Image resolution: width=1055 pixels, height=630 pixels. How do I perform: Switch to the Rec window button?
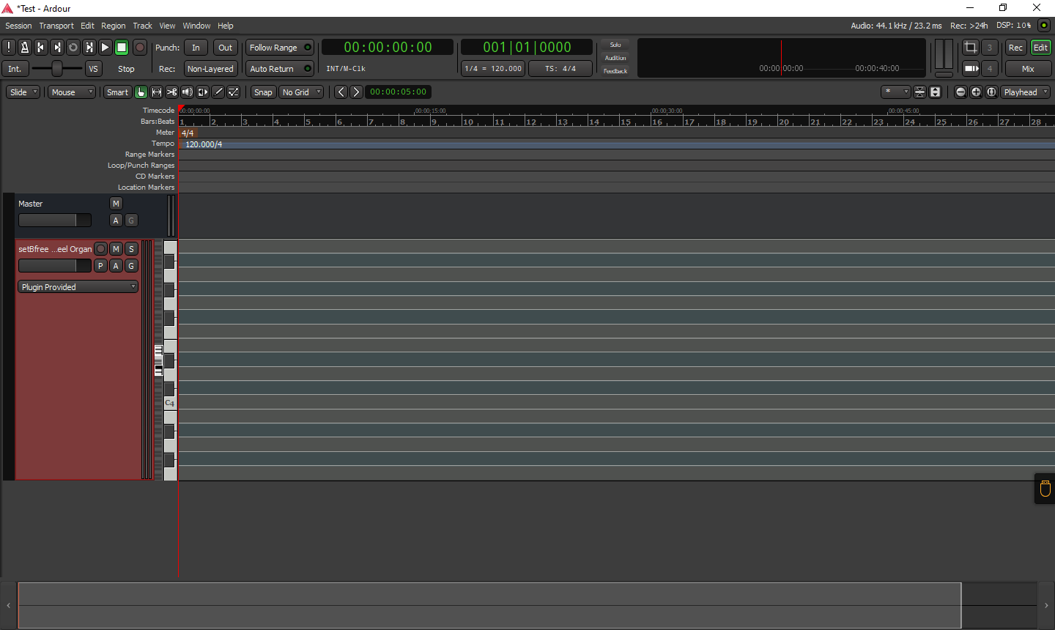(x=1015, y=48)
